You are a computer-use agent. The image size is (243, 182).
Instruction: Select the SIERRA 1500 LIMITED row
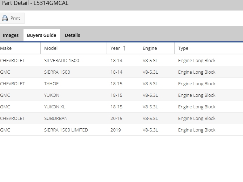[x=66, y=130]
